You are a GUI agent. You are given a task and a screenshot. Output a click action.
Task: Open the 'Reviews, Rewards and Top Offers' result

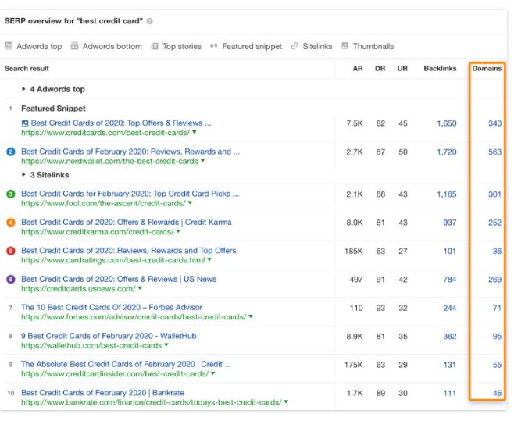128,251
